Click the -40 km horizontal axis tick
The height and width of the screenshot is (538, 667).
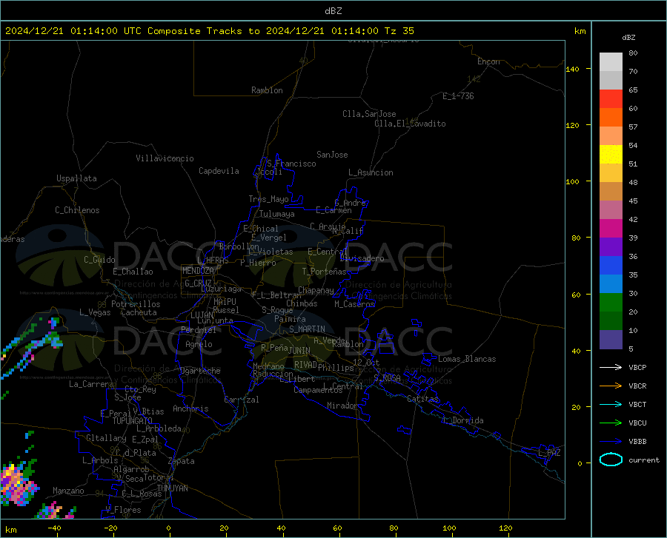(x=54, y=528)
